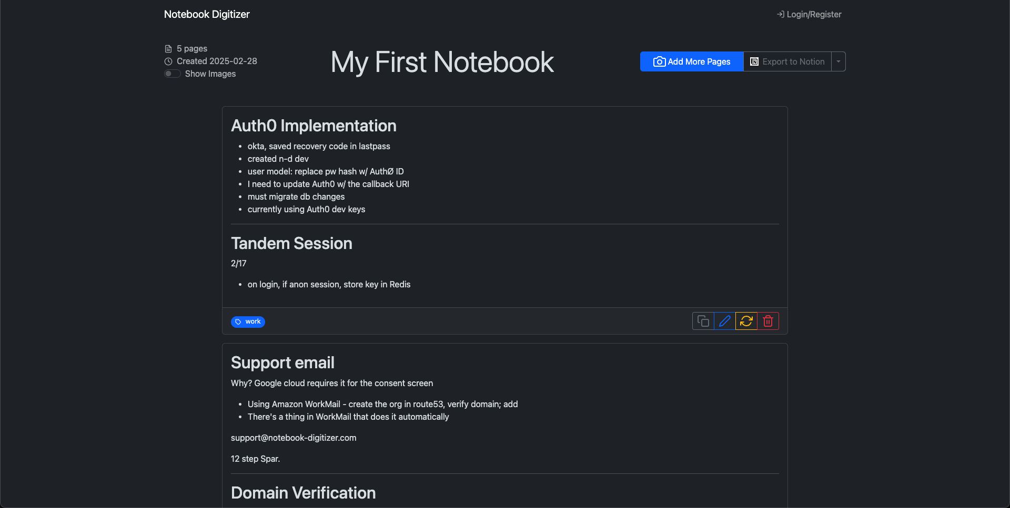This screenshot has width=1010, height=508.
Task: Click the Show Images label text
Action: click(x=210, y=74)
